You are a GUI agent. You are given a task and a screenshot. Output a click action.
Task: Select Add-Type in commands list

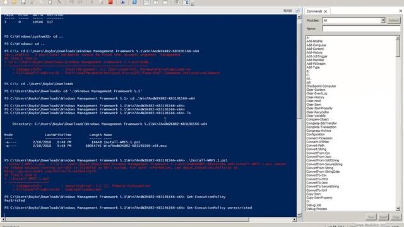click(313, 67)
